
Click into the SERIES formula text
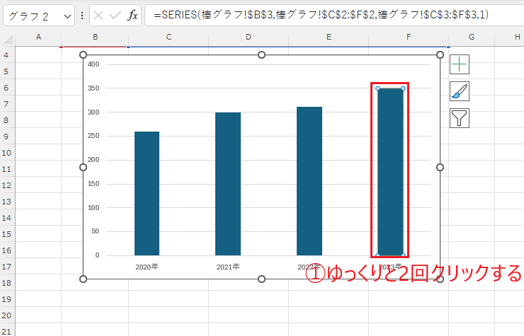321,15
